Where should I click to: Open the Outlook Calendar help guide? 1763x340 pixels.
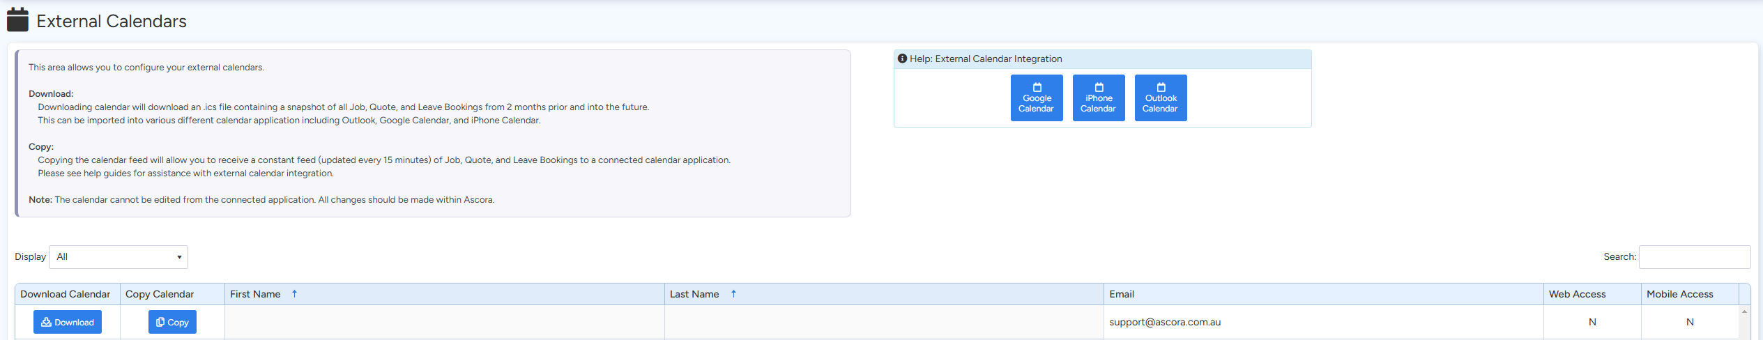point(1160,98)
